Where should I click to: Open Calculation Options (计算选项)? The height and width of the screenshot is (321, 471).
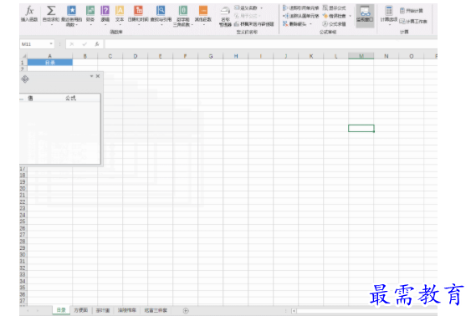(389, 15)
